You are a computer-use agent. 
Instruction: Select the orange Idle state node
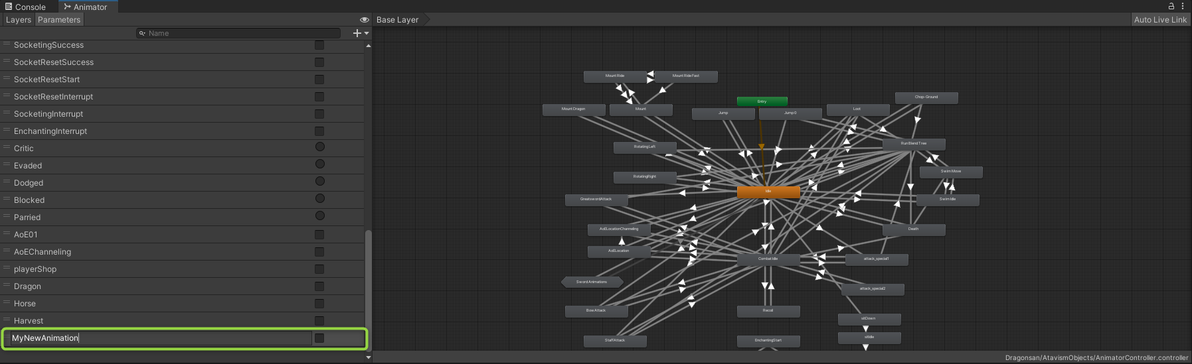coord(768,192)
